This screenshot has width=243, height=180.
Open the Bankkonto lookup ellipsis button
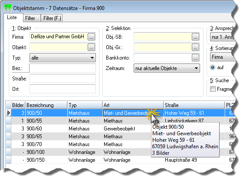coord(195,58)
